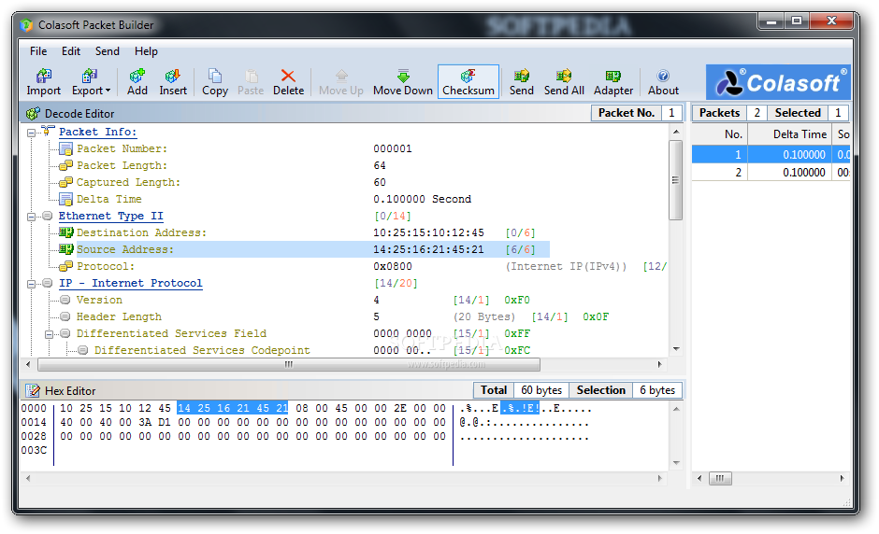
Task: Click the About help icon
Action: (663, 76)
